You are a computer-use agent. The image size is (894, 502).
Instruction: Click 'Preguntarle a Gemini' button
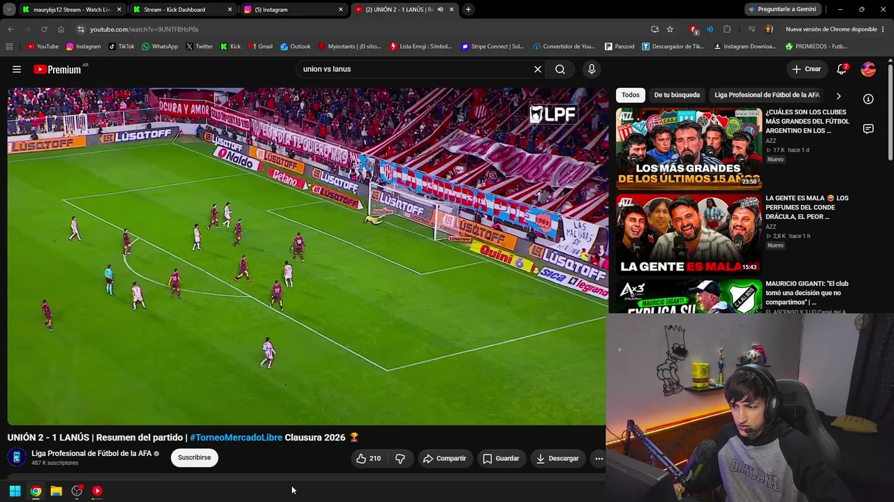(782, 10)
